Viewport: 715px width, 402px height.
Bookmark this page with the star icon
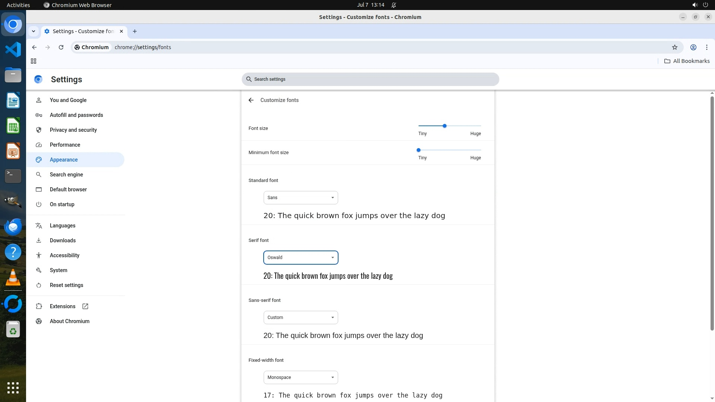(674, 47)
